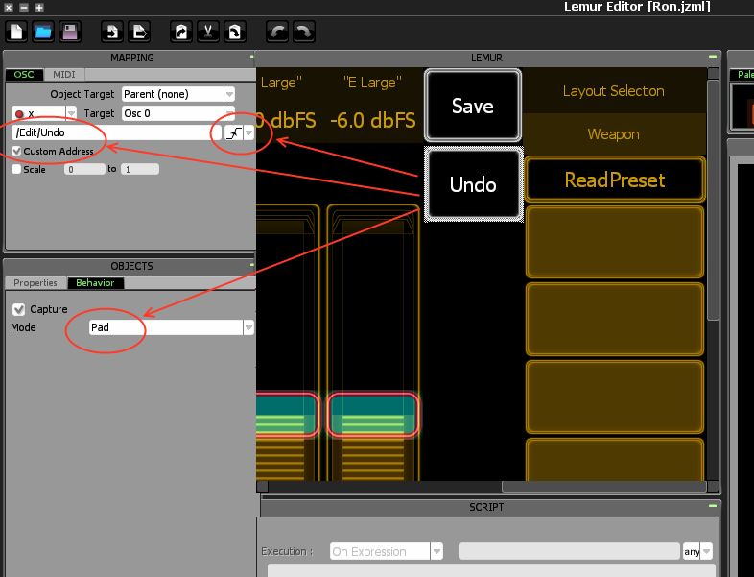
Task: Click the LEMUR canvas vertical scrollbar
Action: click(714, 200)
